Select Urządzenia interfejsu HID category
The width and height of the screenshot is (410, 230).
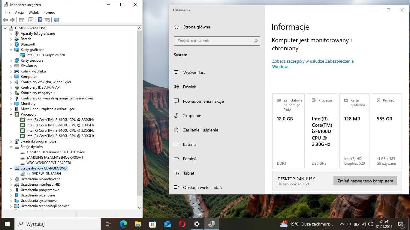coord(41,184)
